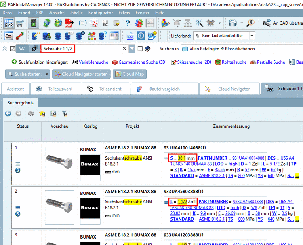
Task: Open the Skizzensuche (2D) link
Action: click(x=194, y=62)
